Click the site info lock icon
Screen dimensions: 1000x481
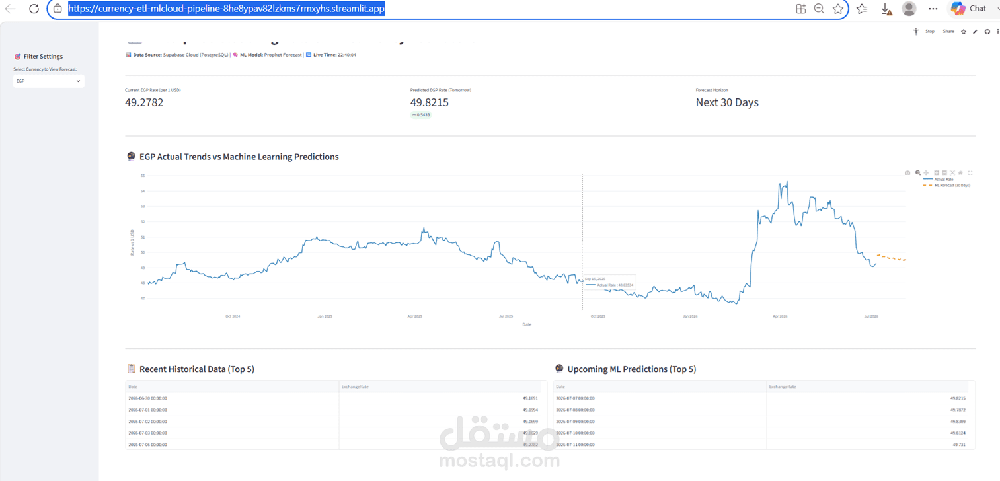tap(58, 9)
